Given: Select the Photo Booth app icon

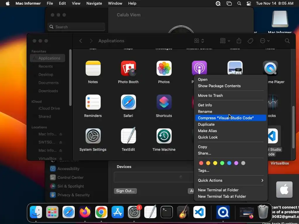Looking at the screenshot, I should click(x=128, y=68).
